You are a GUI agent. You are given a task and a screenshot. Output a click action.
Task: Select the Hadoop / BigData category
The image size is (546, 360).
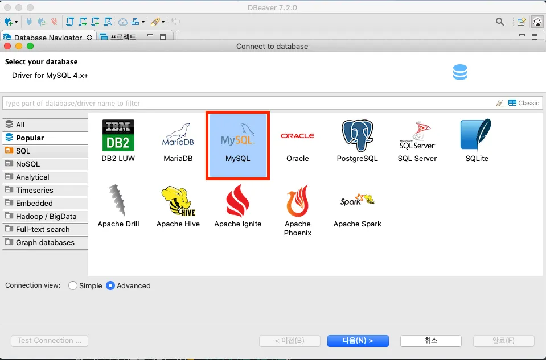(x=46, y=216)
